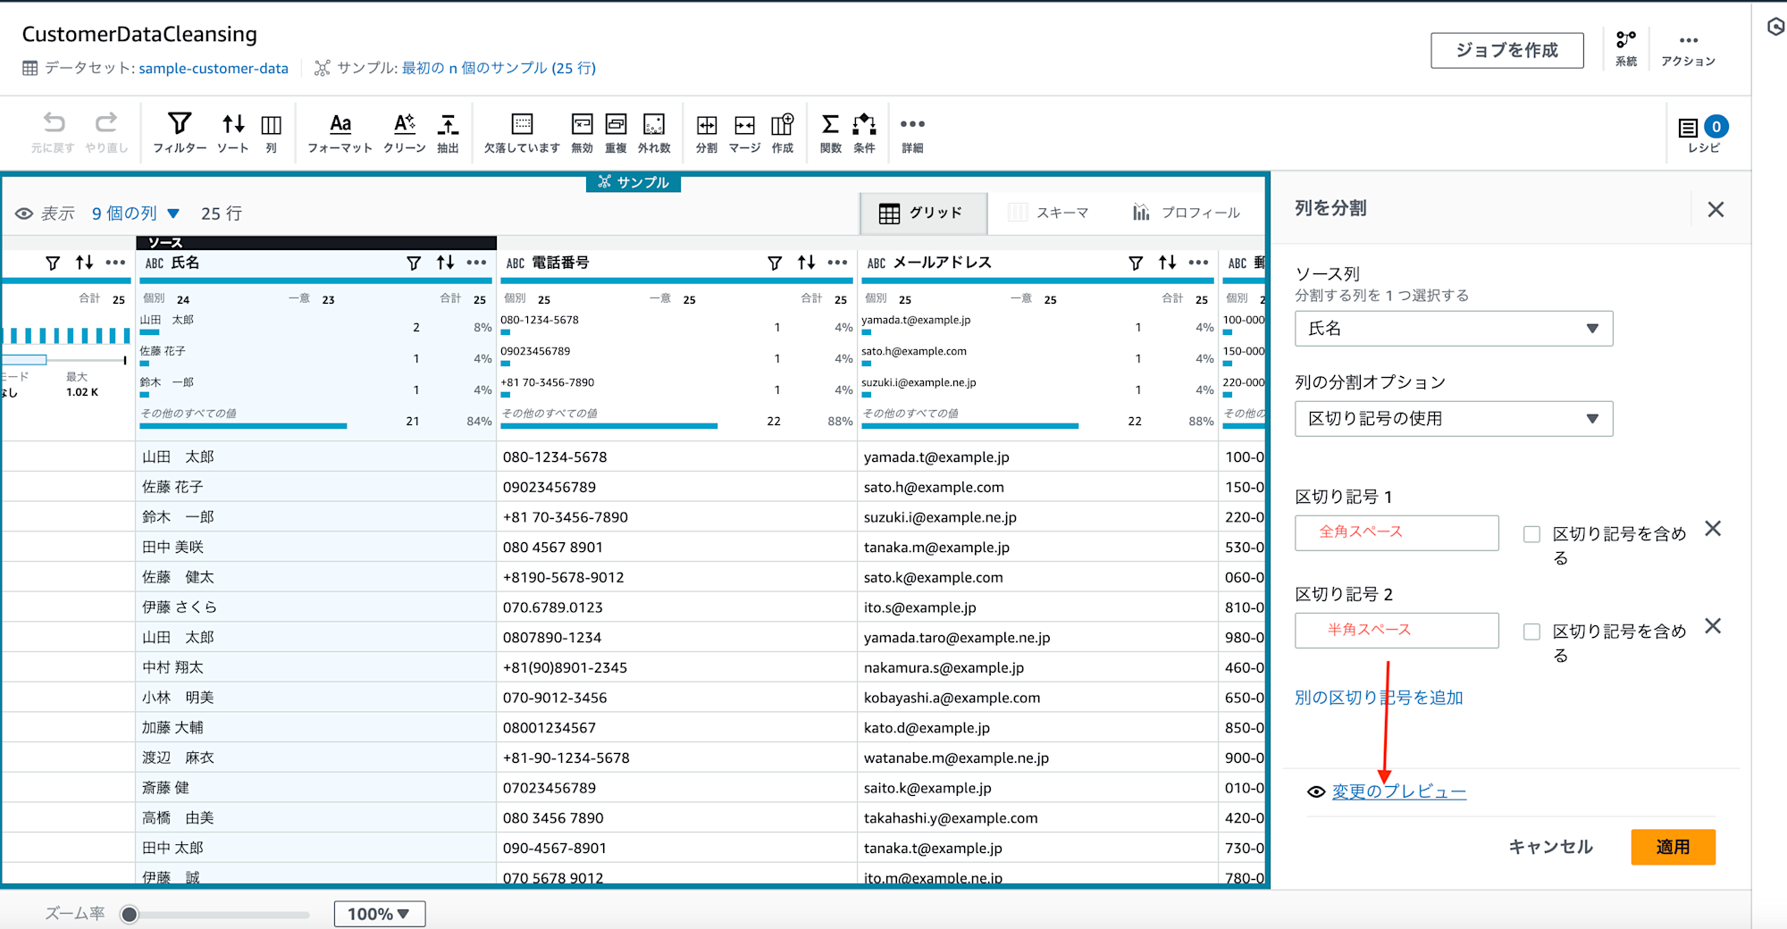This screenshot has width=1787, height=929.
Task: Click 別の区切り記号を追加 link
Action: tap(1379, 698)
